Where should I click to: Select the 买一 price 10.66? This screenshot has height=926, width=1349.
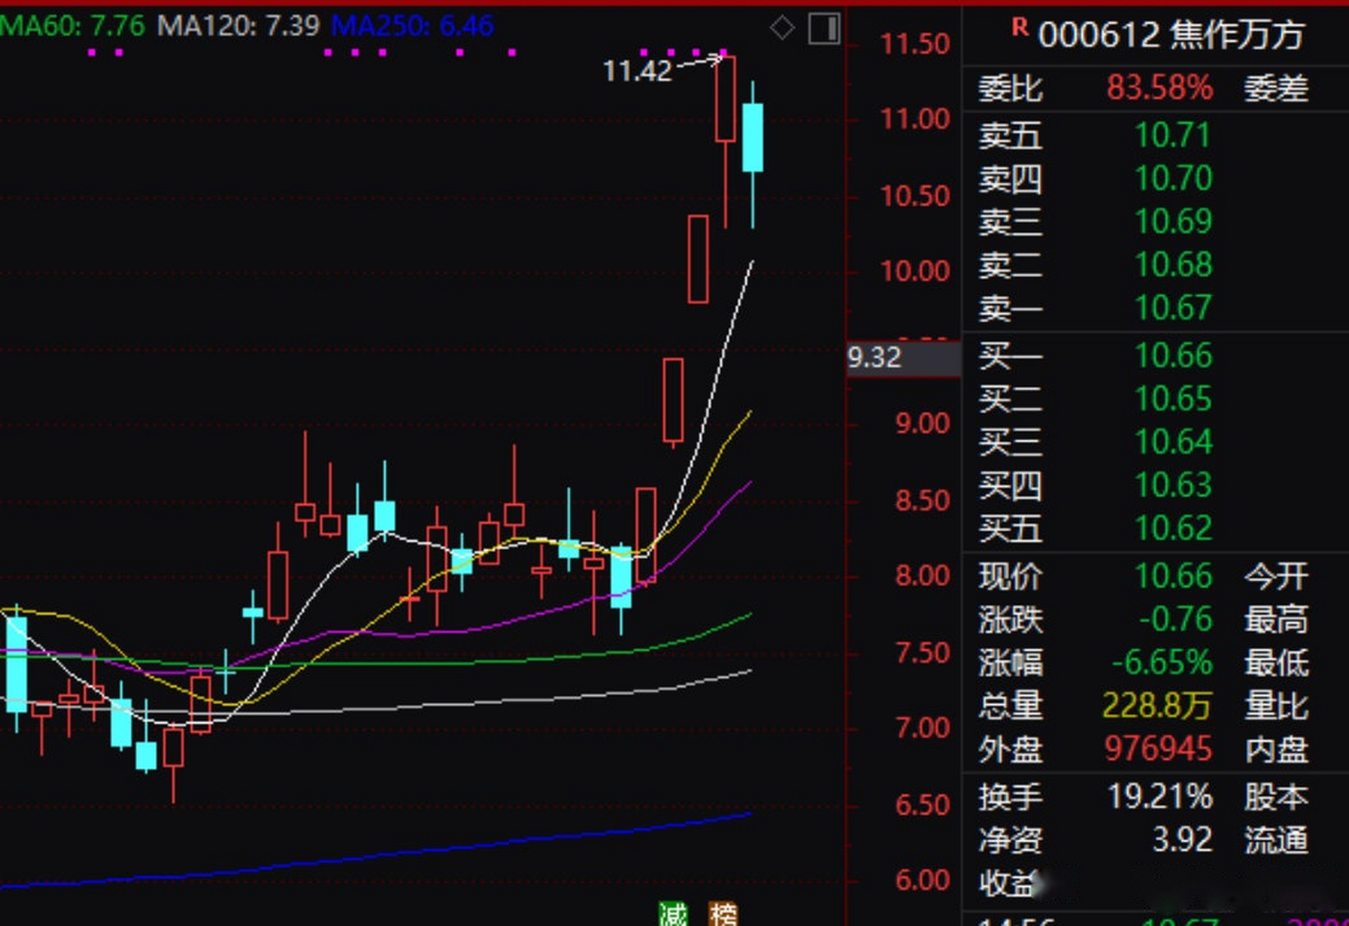point(1173,355)
